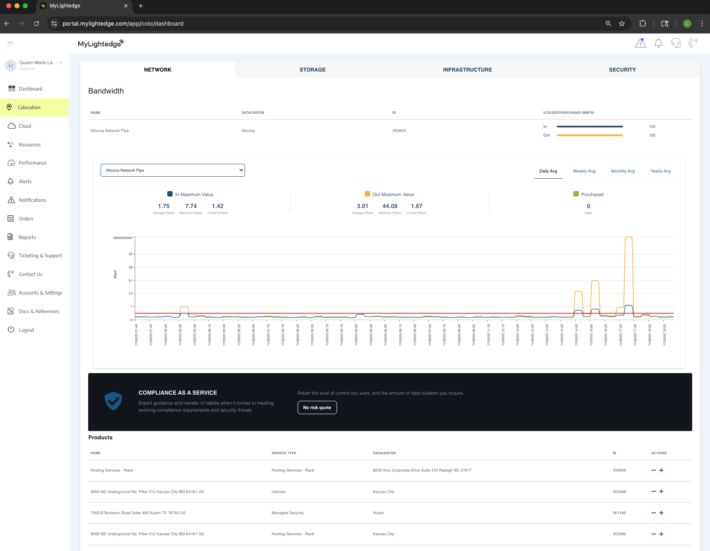Image resolution: width=710 pixels, height=551 pixels.
Task: Click the Cloud icon in the sidebar
Action: pos(12,126)
